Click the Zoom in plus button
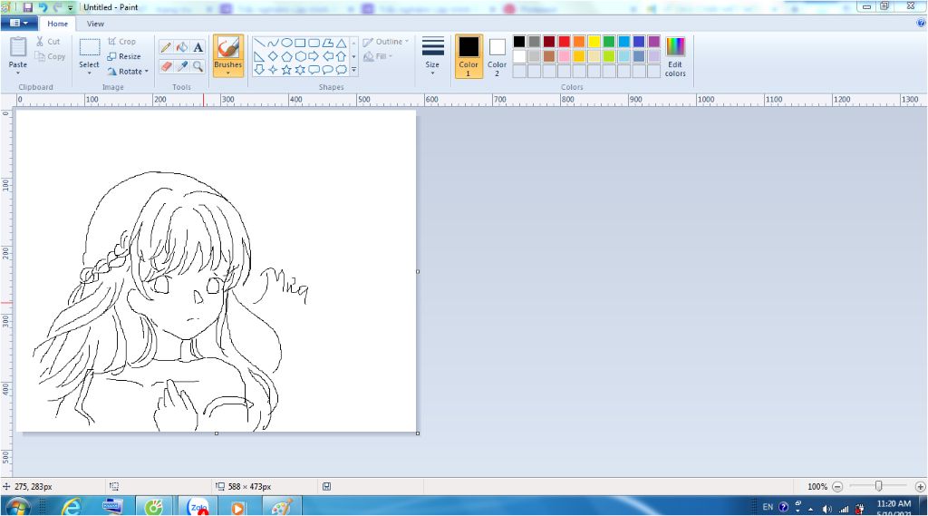 [921, 486]
